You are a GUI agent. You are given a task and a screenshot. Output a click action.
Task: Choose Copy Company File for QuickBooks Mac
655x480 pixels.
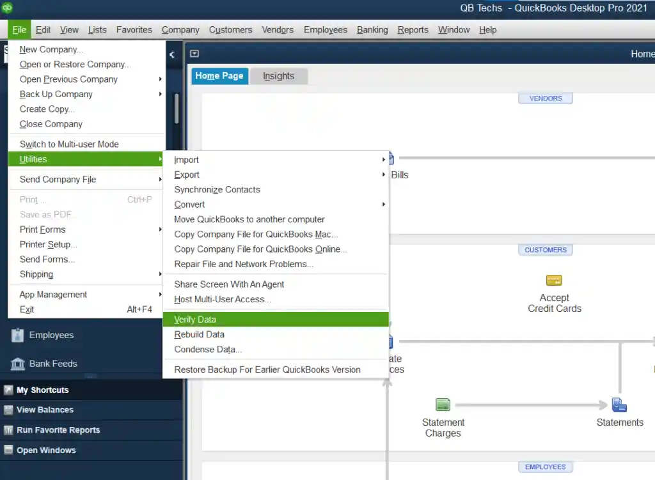click(x=276, y=234)
